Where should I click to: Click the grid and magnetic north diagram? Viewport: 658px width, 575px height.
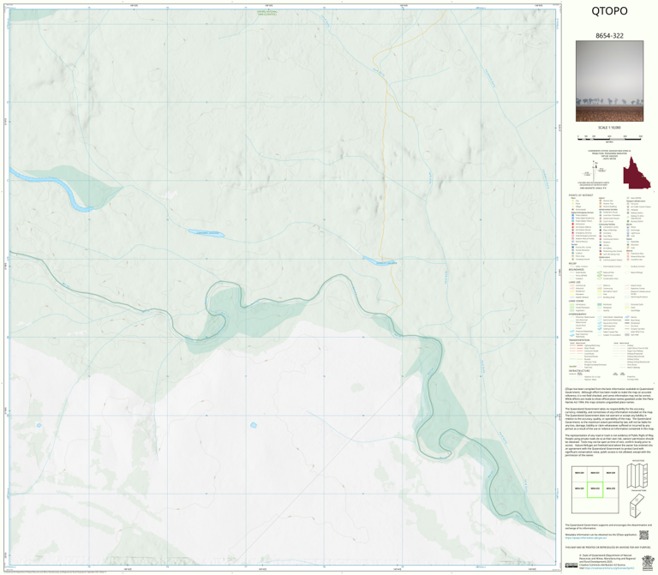tap(595, 171)
